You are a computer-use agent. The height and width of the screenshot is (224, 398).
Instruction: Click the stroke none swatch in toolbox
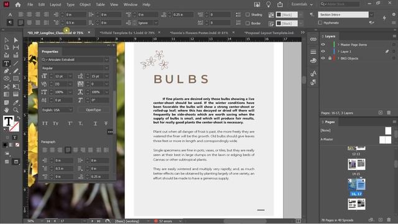coord(14,127)
